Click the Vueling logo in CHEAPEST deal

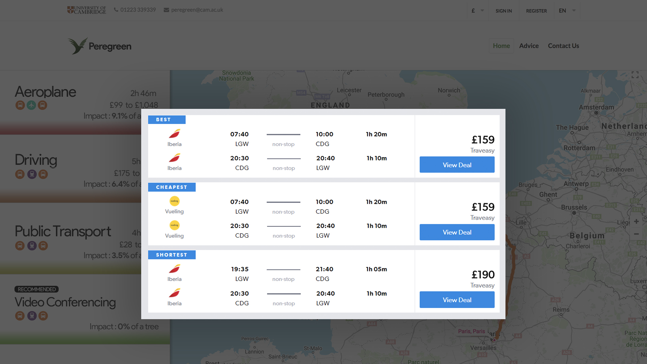(x=174, y=201)
